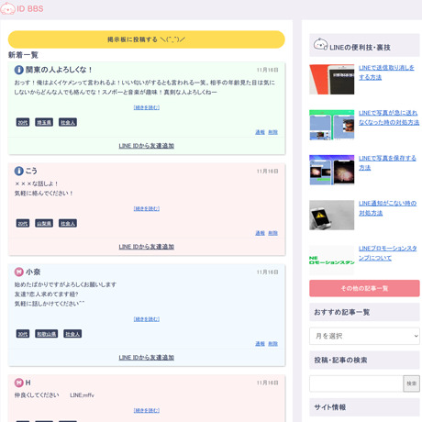Click female ribbon icon beside H post
Screen dimensions: 422x422
point(18,383)
